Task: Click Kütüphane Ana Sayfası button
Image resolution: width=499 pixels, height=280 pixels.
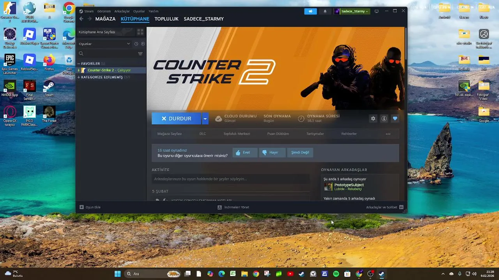Action: tap(105, 32)
